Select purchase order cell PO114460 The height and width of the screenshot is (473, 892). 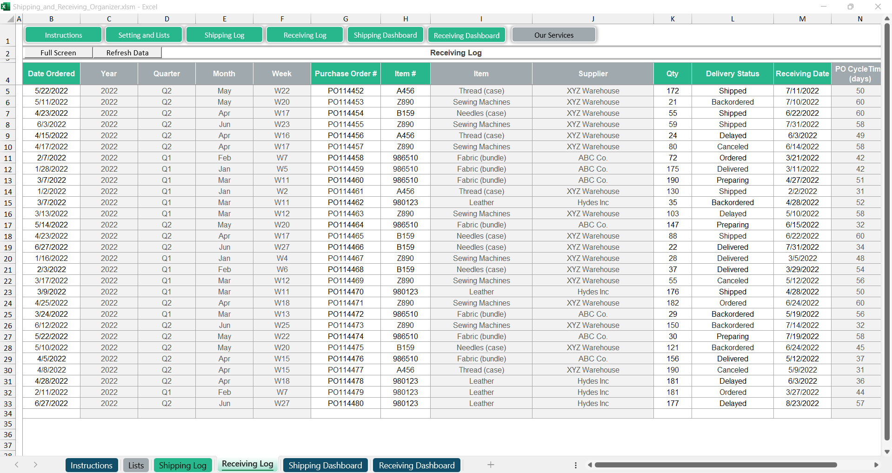346,180
